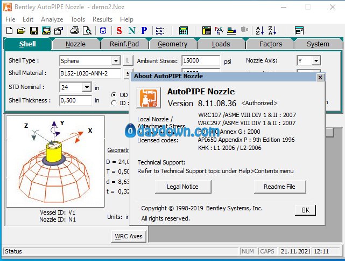Viewport: 345px width, 261px height.
Task: Click the Save As toolbar icon
Action: [46, 31]
